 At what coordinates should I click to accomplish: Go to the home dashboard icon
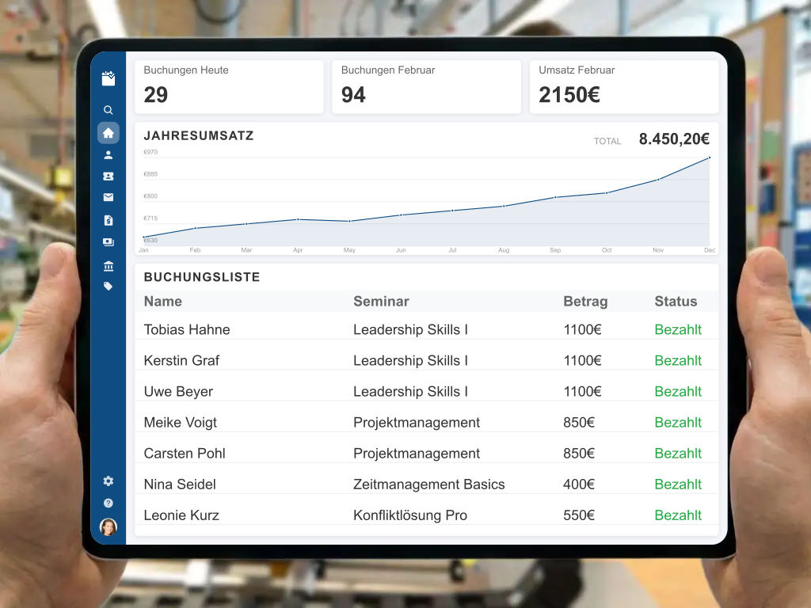[x=109, y=133]
